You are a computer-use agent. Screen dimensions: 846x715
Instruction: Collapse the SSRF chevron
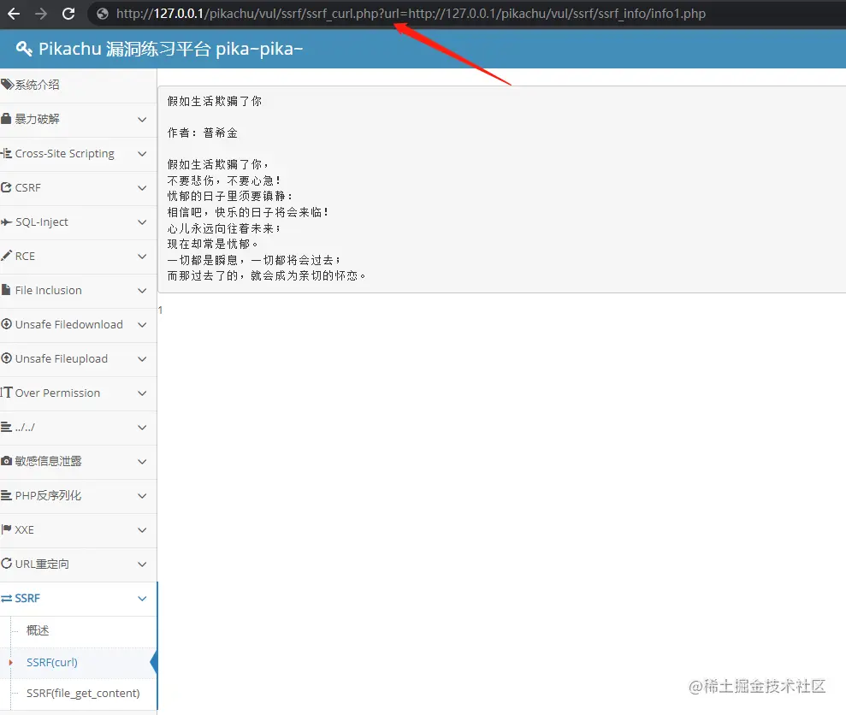[x=142, y=599]
